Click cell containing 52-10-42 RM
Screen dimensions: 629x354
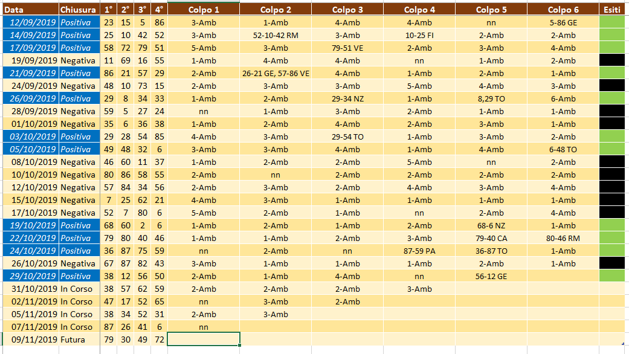click(x=276, y=35)
